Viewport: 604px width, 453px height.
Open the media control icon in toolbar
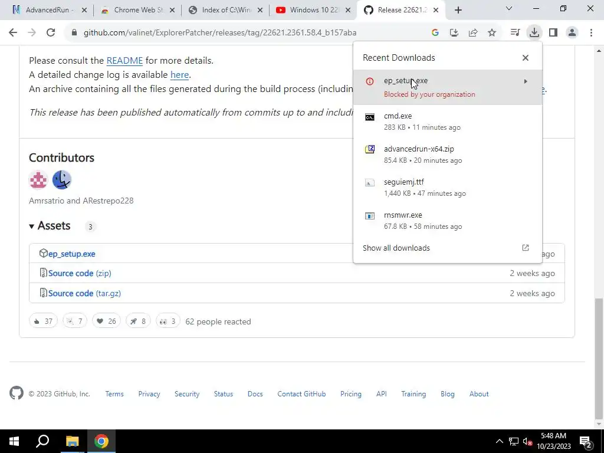pyautogui.click(x=515, y=33)
